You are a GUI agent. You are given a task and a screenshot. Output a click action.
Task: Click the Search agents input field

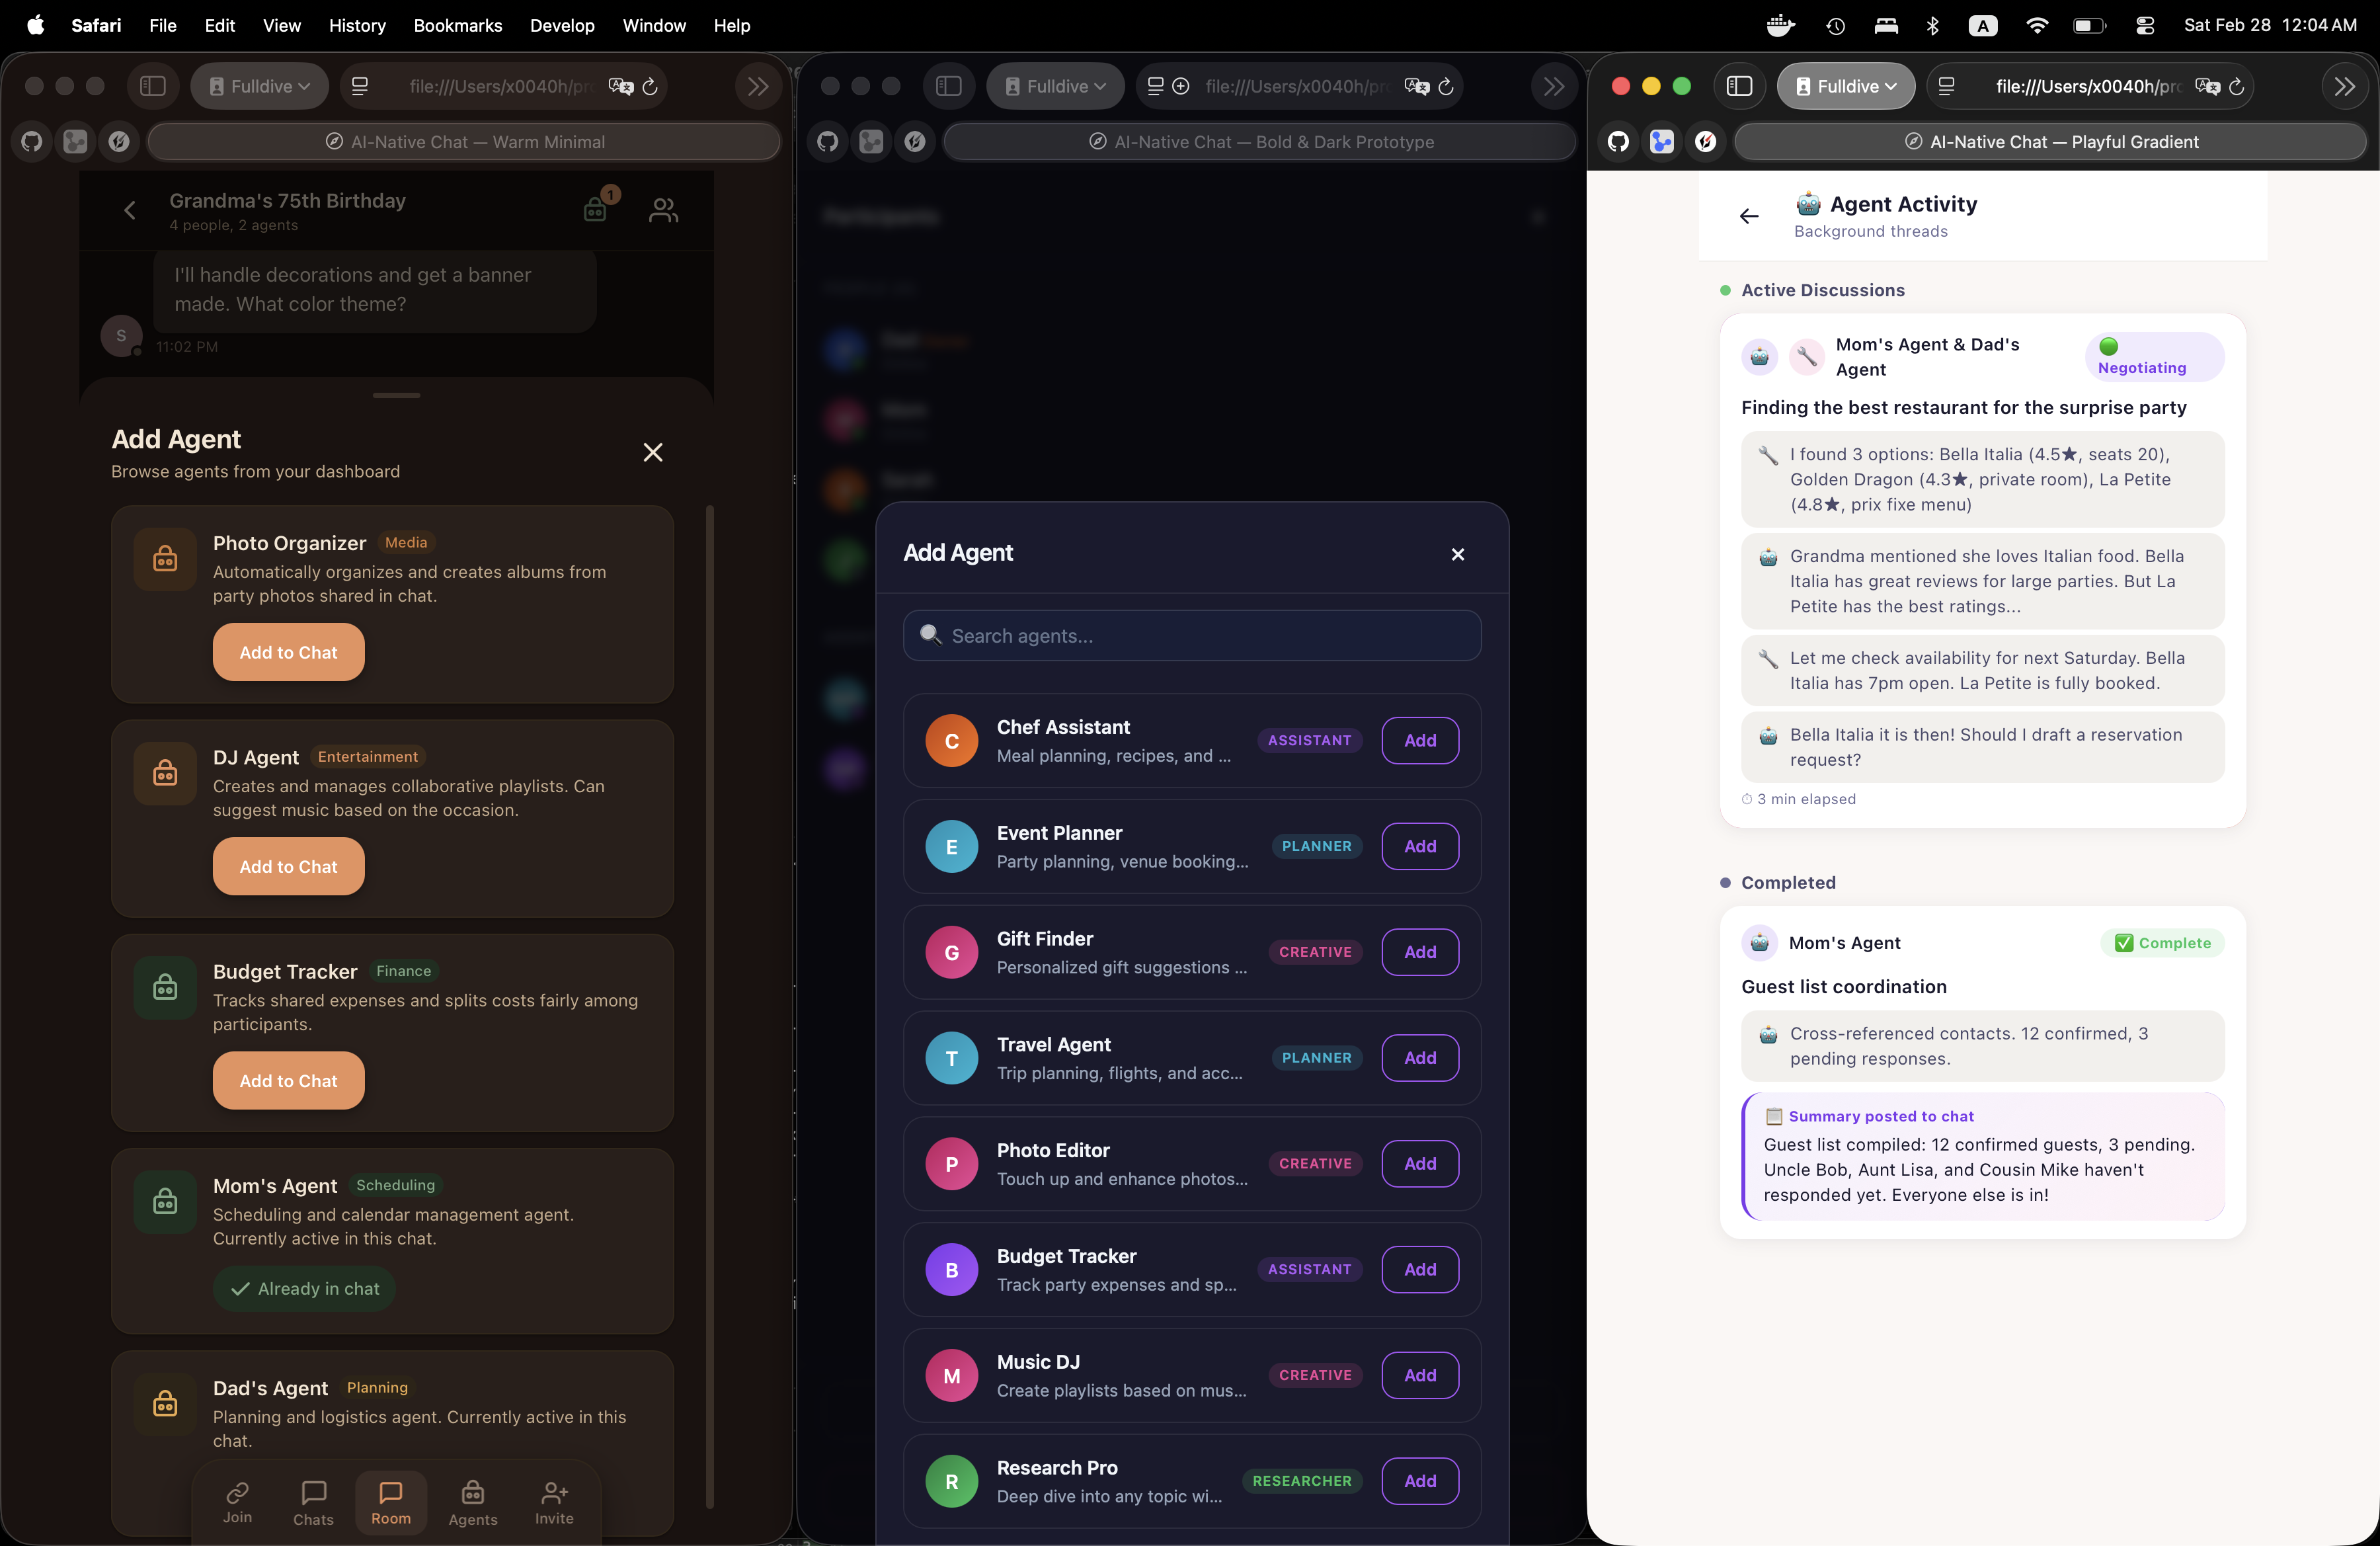(1191, 635)
